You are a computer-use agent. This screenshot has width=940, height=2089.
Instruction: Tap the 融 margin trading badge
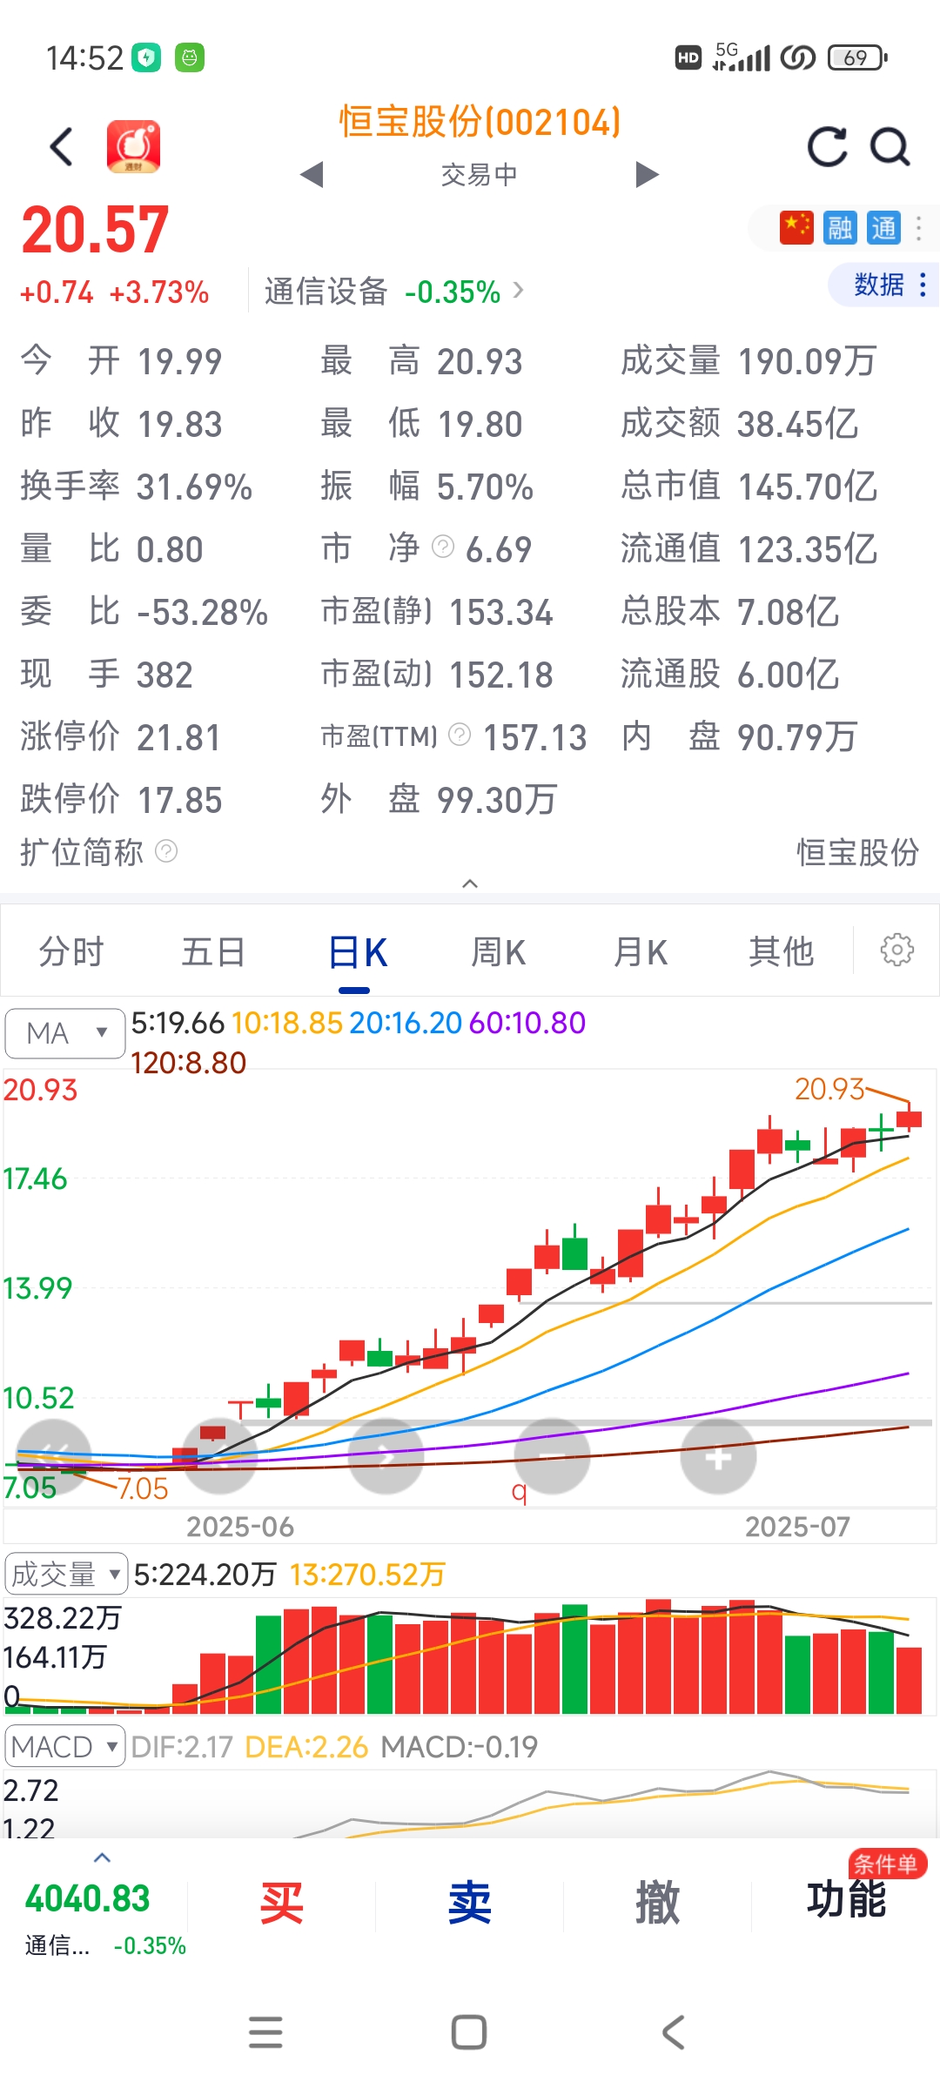click(840, 228)
